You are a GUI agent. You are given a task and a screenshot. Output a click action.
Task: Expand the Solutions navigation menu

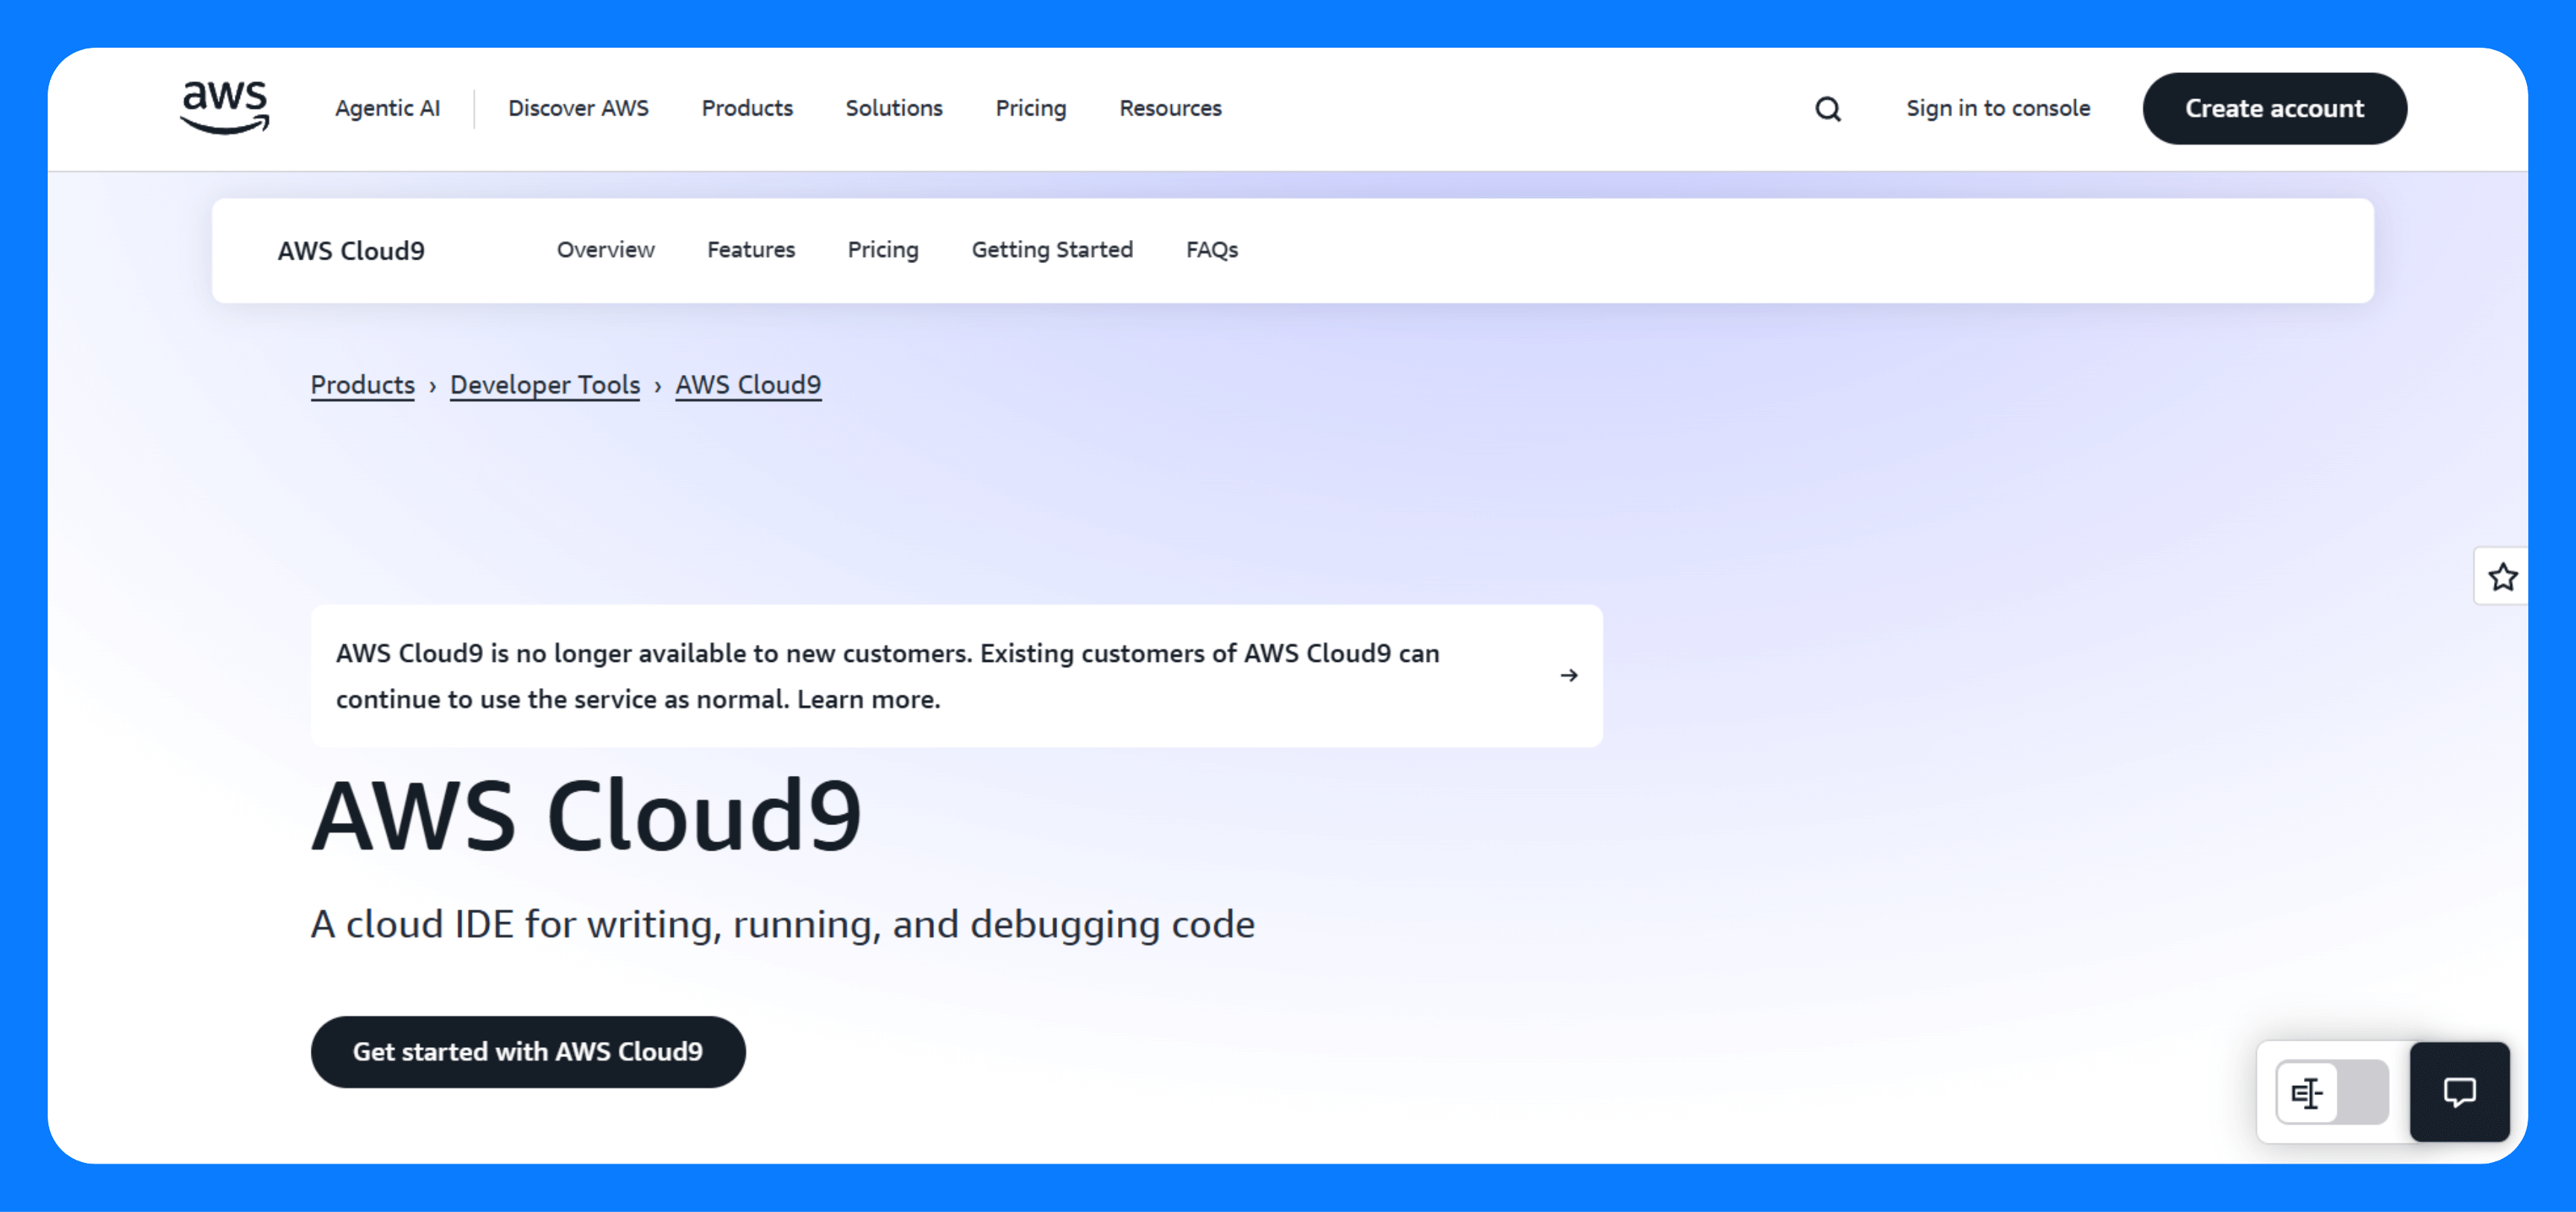tap(893, 108)
